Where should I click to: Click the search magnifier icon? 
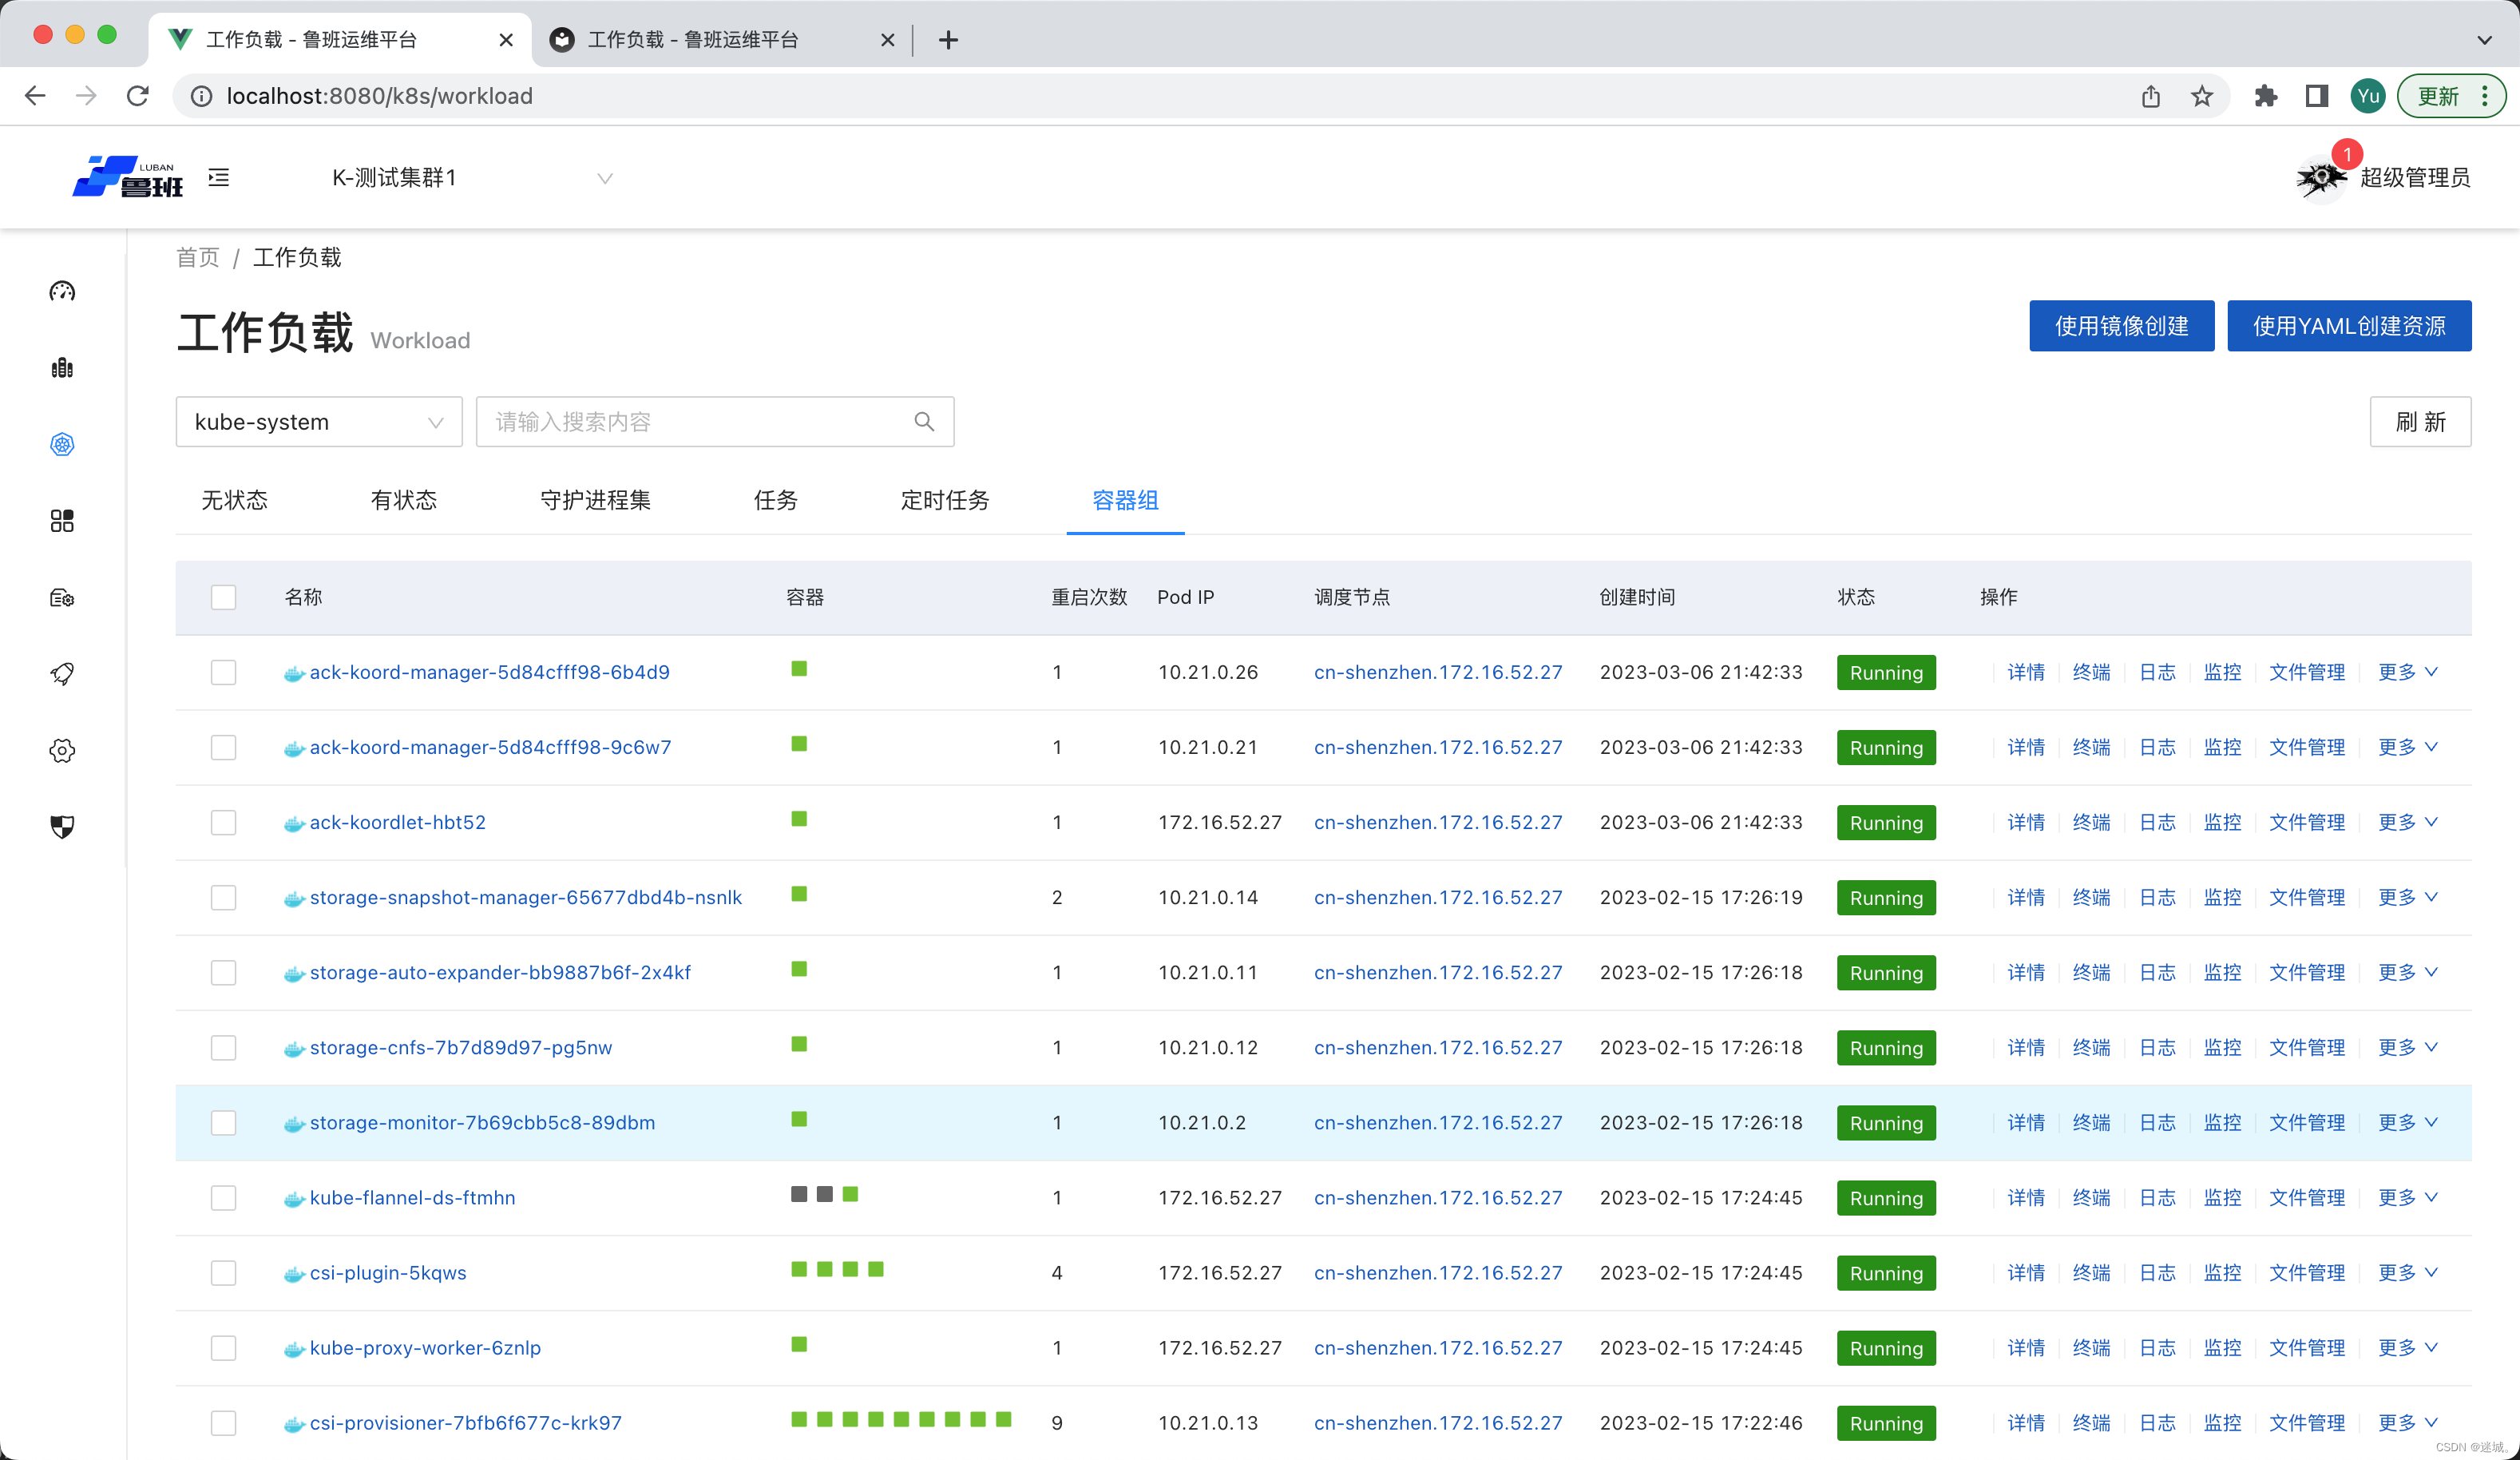924,422
